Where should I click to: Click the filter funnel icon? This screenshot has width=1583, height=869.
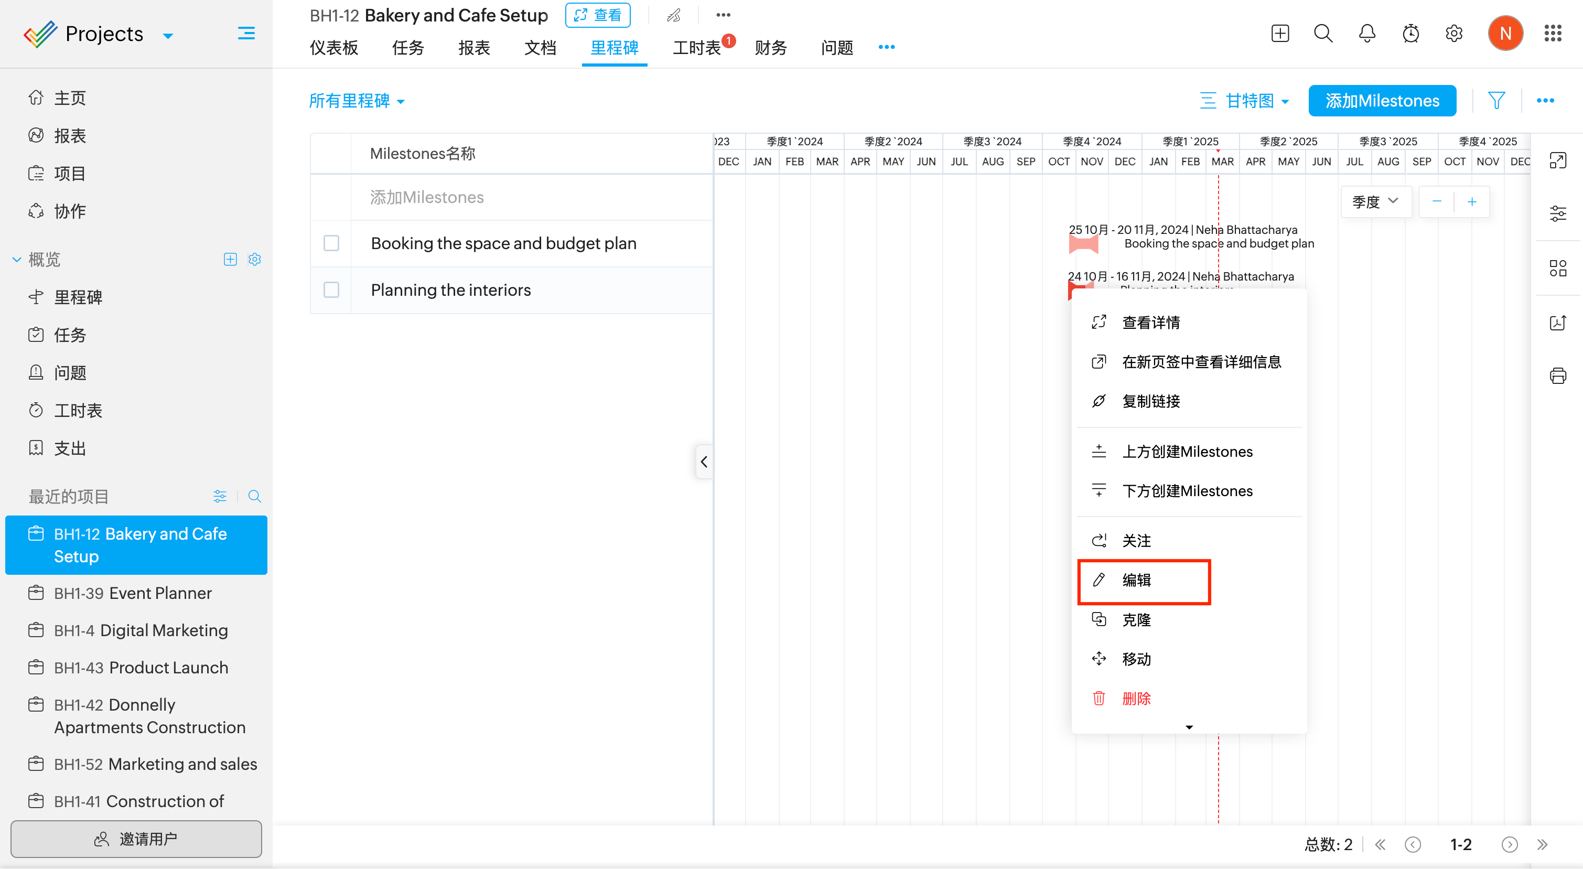click(x=1496, y=100)
